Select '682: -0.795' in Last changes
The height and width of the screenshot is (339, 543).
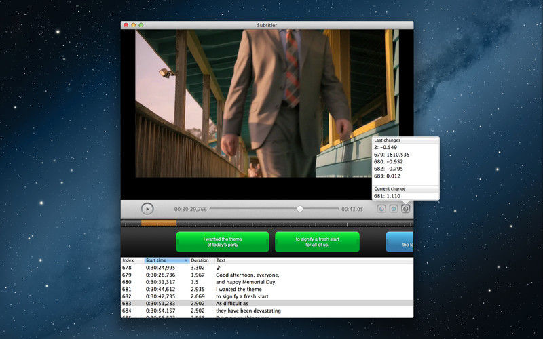(x=388, y=169)
